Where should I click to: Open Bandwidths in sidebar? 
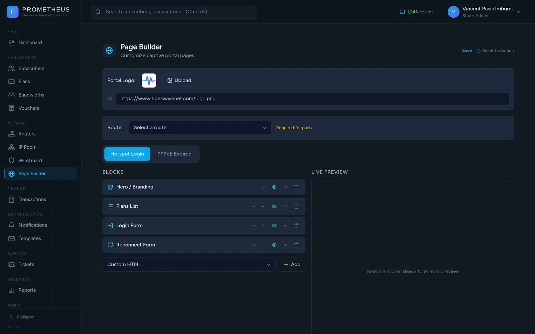coord(40,95)
